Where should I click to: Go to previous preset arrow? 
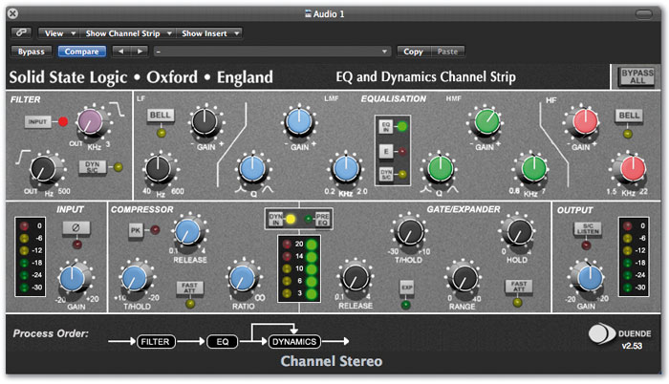point(121,52)
